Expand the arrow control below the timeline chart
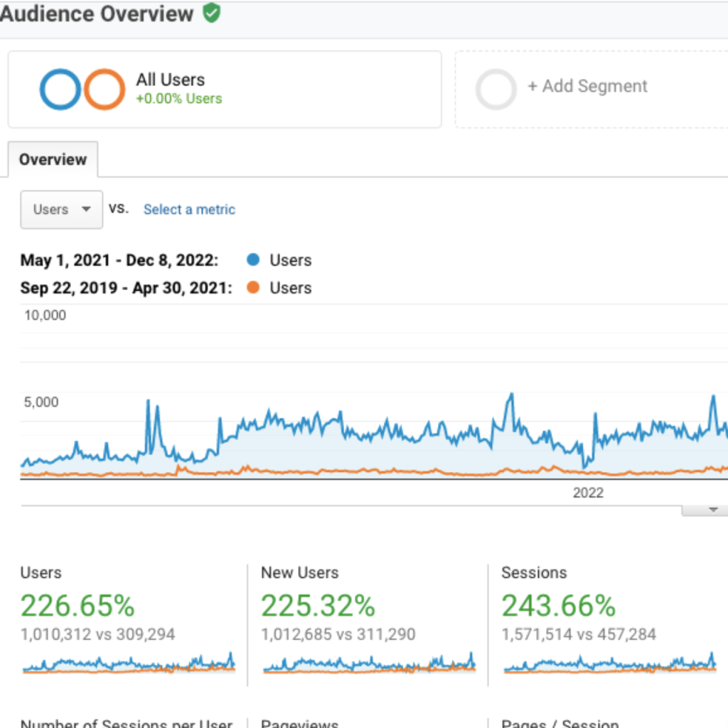 (713, 508)
